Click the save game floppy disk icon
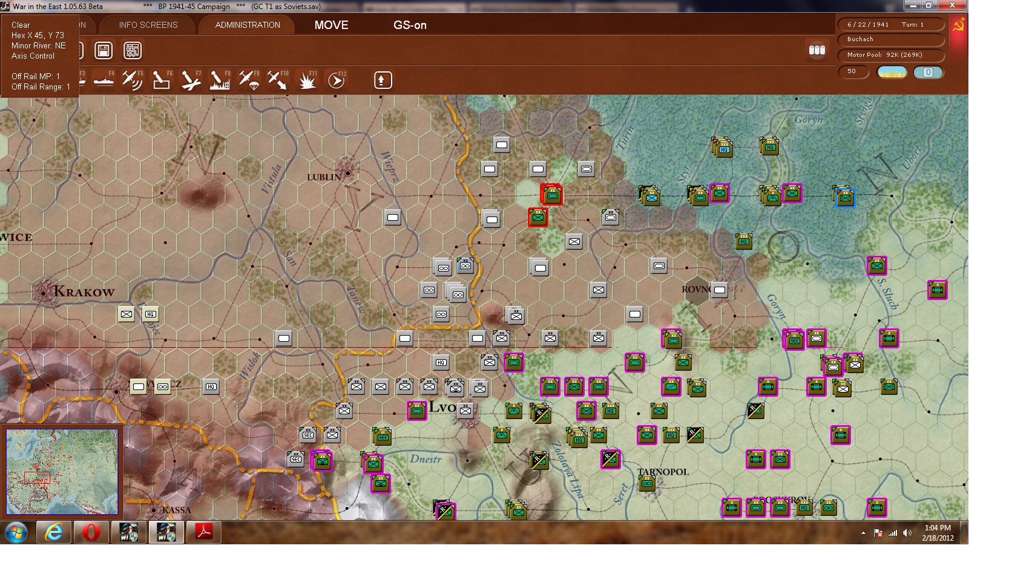1035x583 pixels. point(103,51)
